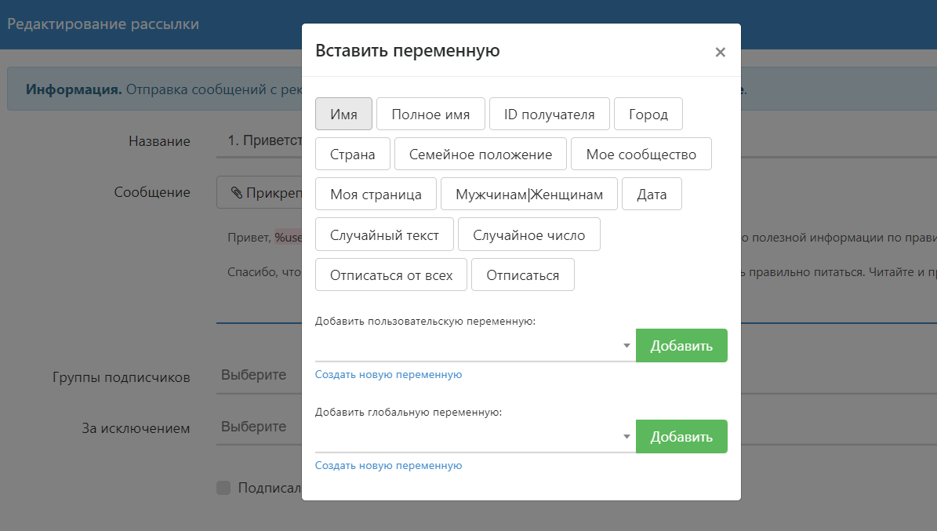Image resolution: width=937 pixels, height=531 pixels.
Task: Open the user variable dropdown
Action: [x=474, y=346]
